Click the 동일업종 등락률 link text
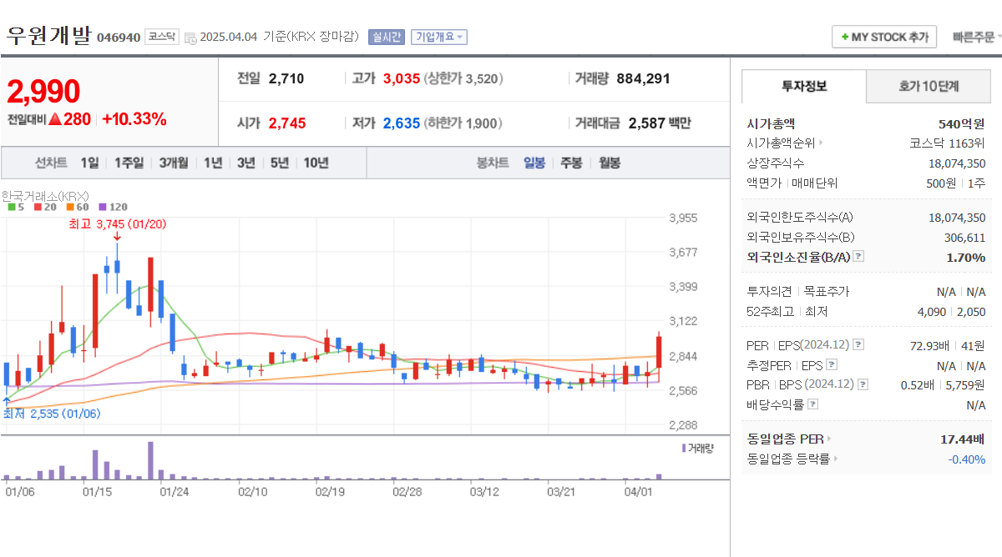Screen dimensions: 1002x557 788,459
